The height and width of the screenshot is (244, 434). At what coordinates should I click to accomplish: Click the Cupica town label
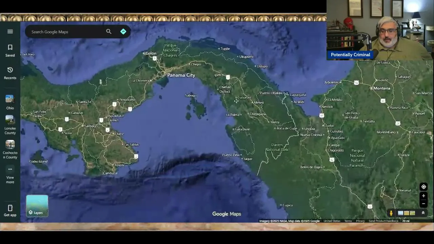288,205
